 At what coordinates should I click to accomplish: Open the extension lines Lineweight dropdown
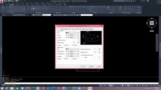[x=72, y=56]
